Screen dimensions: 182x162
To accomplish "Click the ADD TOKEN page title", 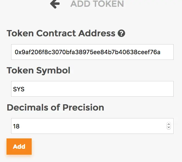I will [97, 4].
